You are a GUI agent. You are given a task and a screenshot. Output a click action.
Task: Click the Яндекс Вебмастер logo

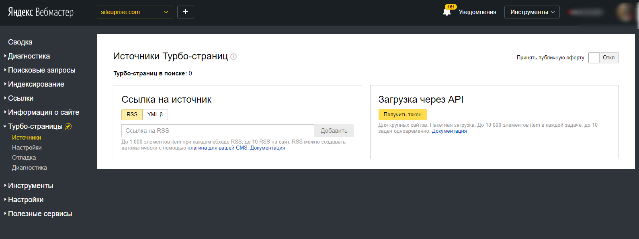pos(41,12)
